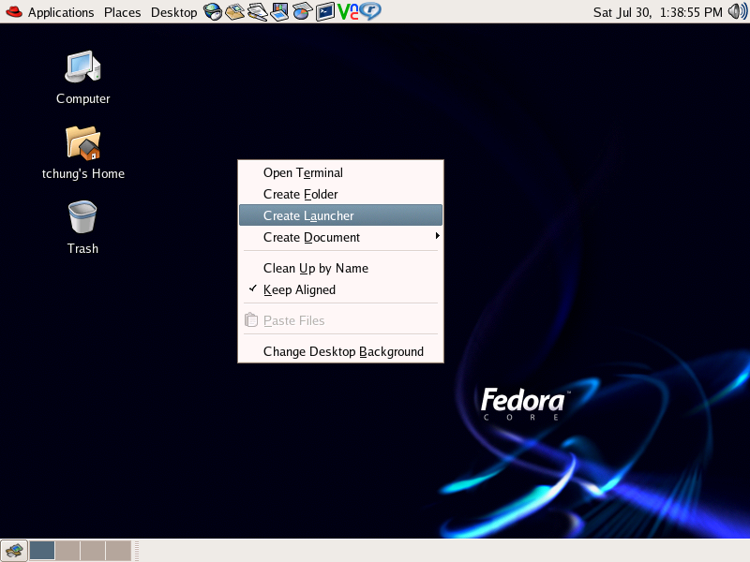Open the Places menu
This screenshot has height=562, width=750.
(x=123, y=12)
